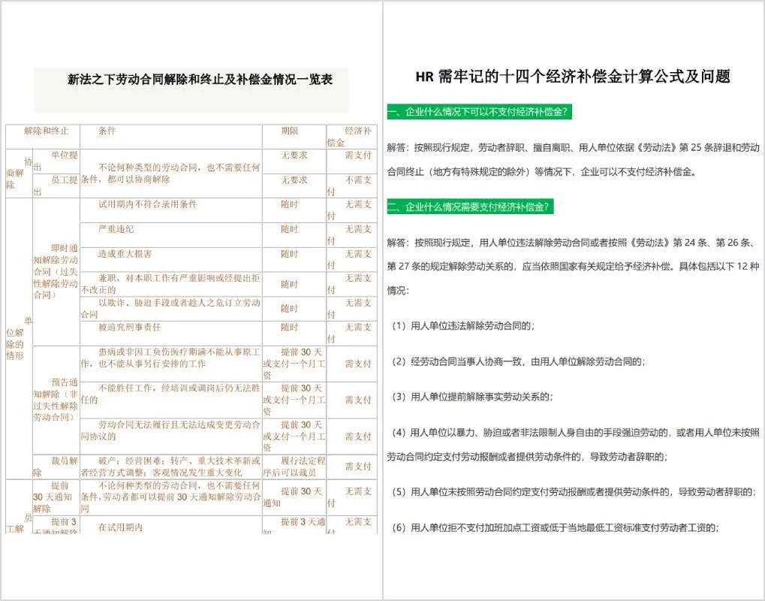Viewport: 765px width, 601px height.
Task: Click the left document title about 劳动合同解除和终止
Action: (x=200, y=79)
